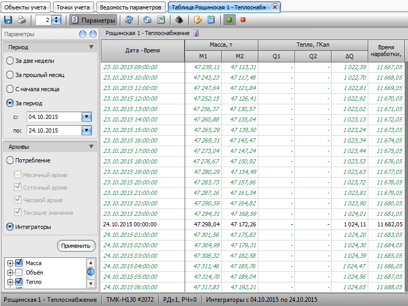408x306 pixels.
Task: Toggle Масса checkbox in tree
Action: point(19,263)
